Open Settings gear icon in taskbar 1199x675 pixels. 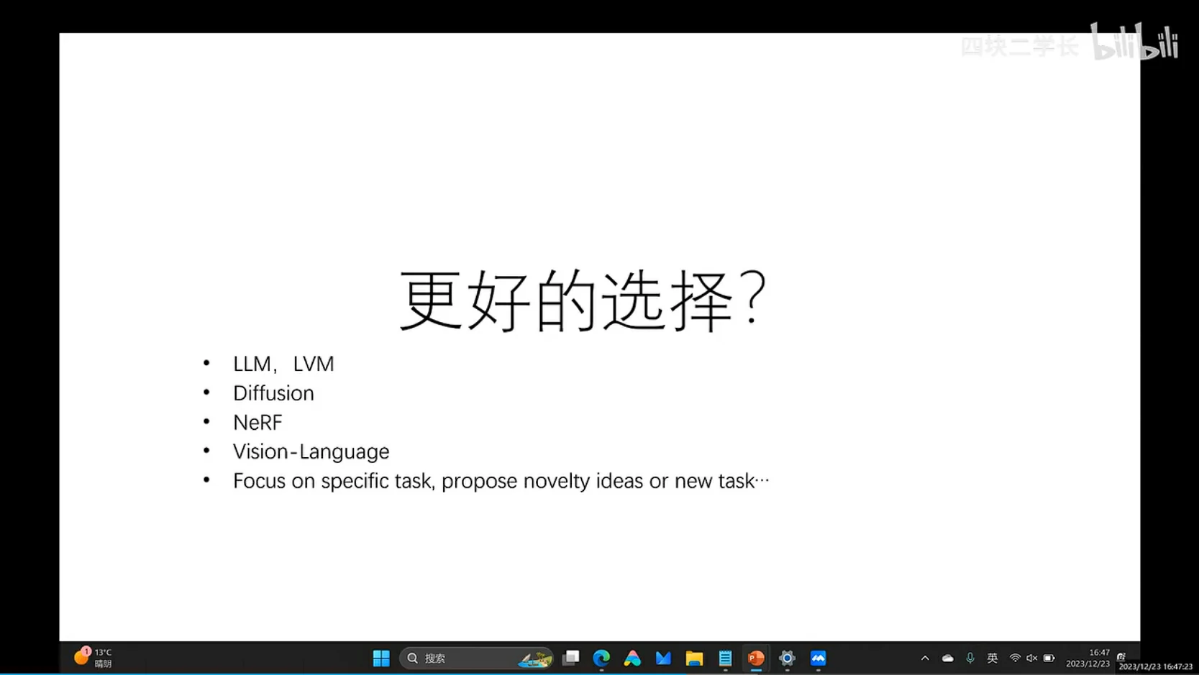[787, 658]
